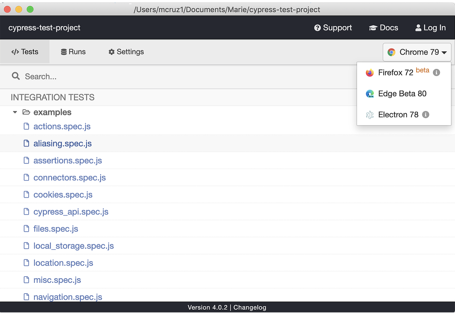The height and width of the screenshot is (313, 455).
Task: Click the Electron logo icon
Action: point(370,115)
